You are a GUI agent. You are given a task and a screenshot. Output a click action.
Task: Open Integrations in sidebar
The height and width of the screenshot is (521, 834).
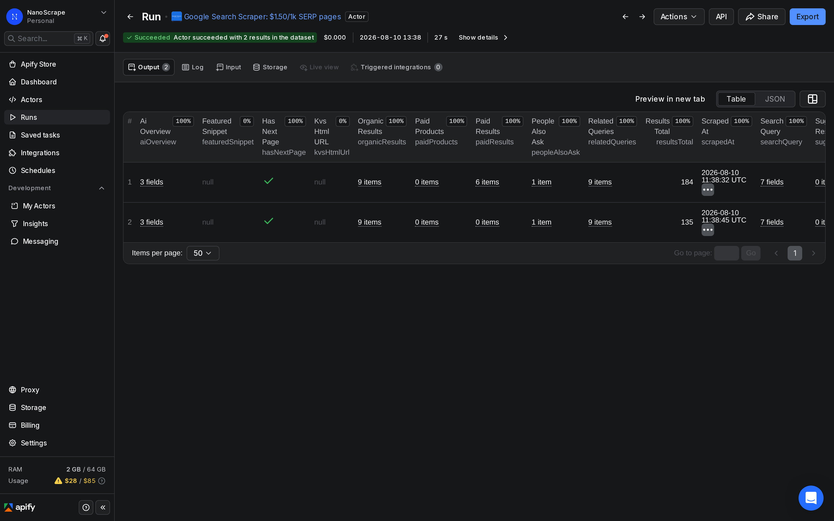click(57, 153)
